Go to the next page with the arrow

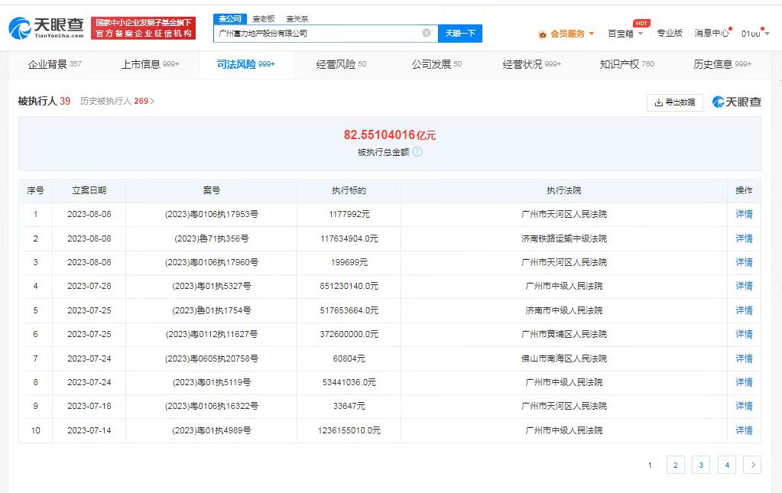point(752,465)
